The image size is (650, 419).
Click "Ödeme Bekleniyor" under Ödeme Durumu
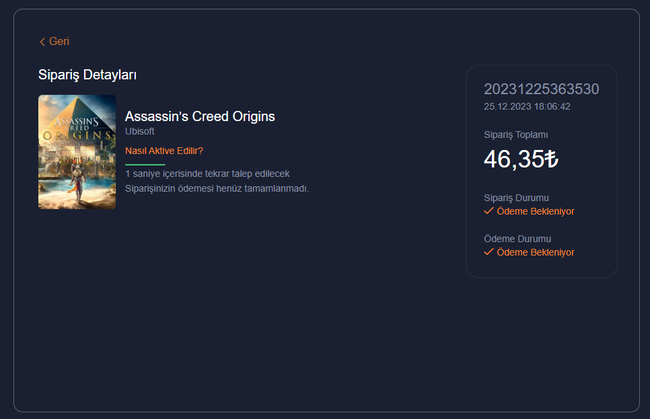point(536,252)
